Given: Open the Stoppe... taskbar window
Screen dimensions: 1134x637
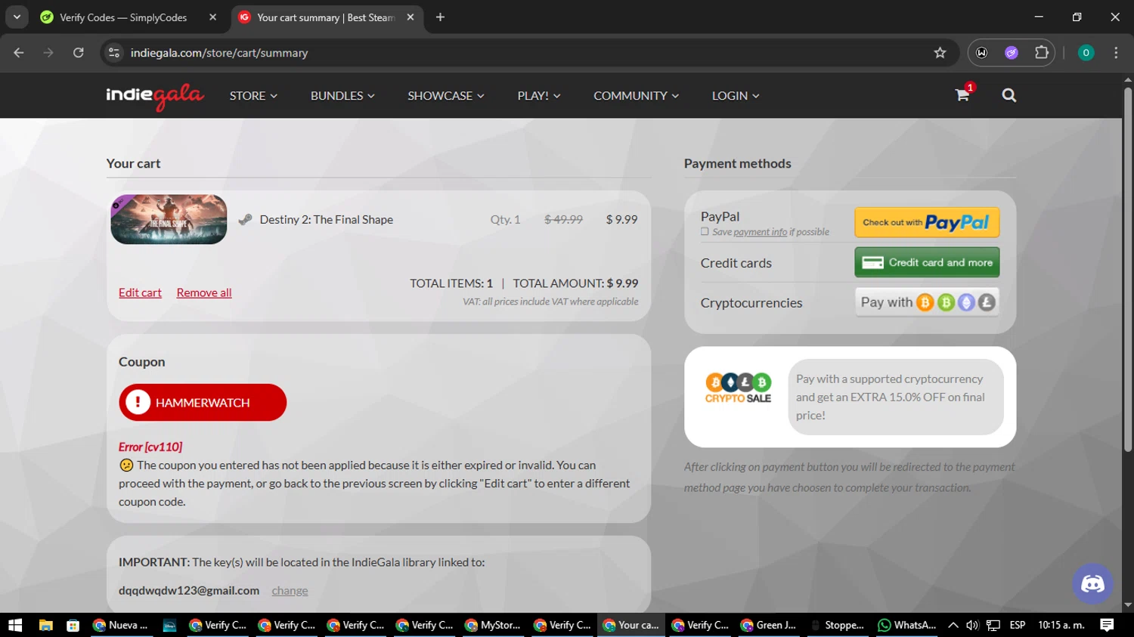Looking at the screenshot, I should coord(837,625).
